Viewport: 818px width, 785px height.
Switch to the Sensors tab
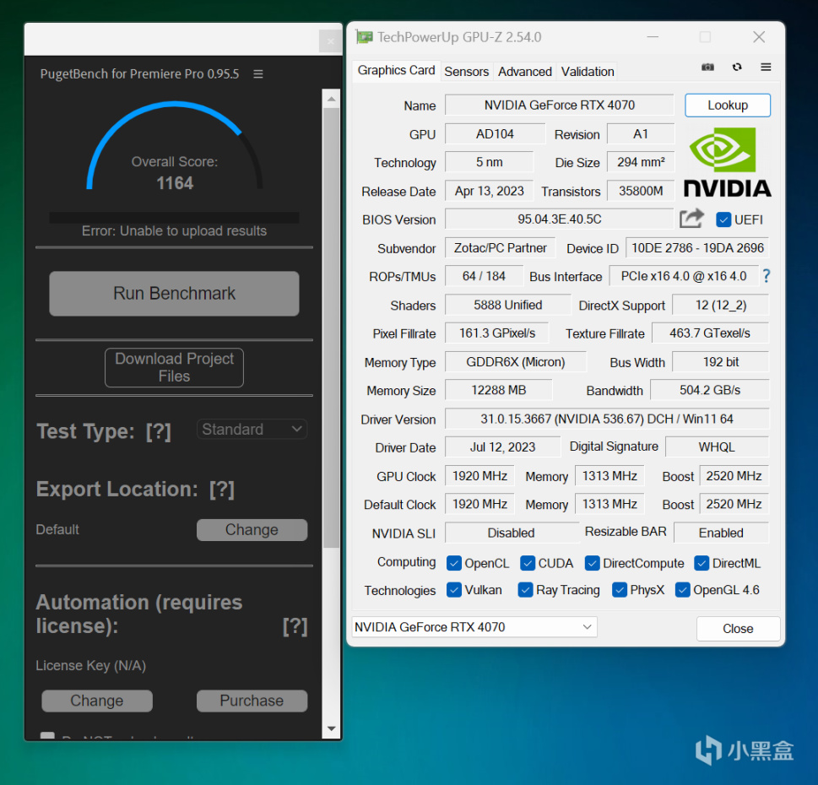pos(466,72)
